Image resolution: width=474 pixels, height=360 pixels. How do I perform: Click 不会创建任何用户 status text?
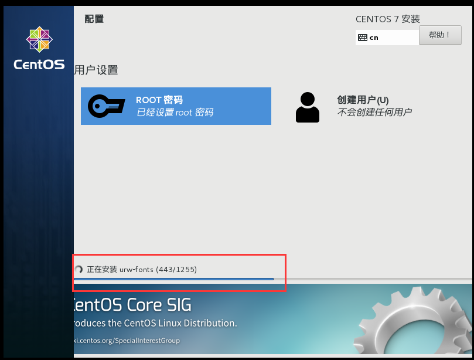[374, 112]
